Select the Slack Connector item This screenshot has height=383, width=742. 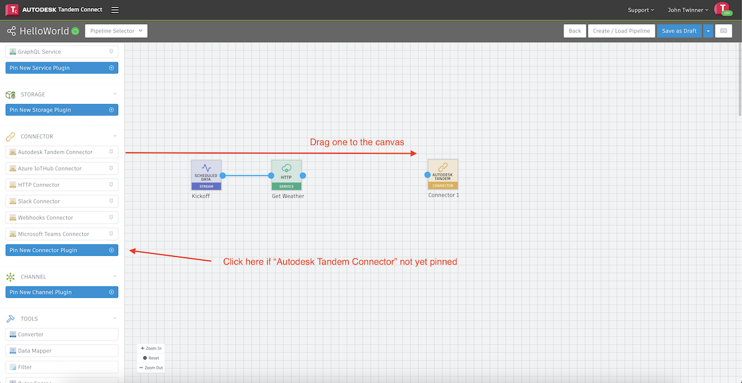pos(62,201)
